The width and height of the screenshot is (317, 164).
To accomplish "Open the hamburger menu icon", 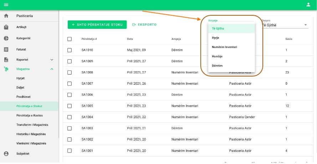I will coord(6,5).
